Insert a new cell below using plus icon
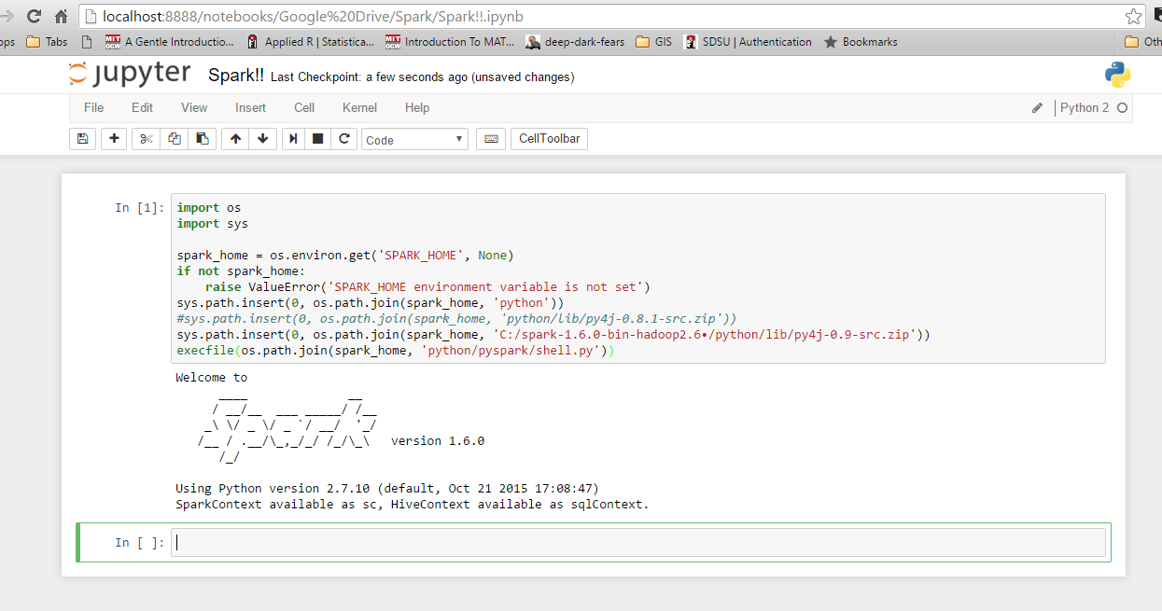The height and width of the screenshot is (611, 1162). click(113, 138)
